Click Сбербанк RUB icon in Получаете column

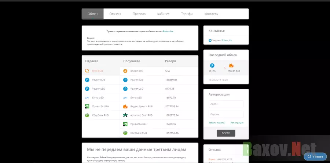pos(125,133)
